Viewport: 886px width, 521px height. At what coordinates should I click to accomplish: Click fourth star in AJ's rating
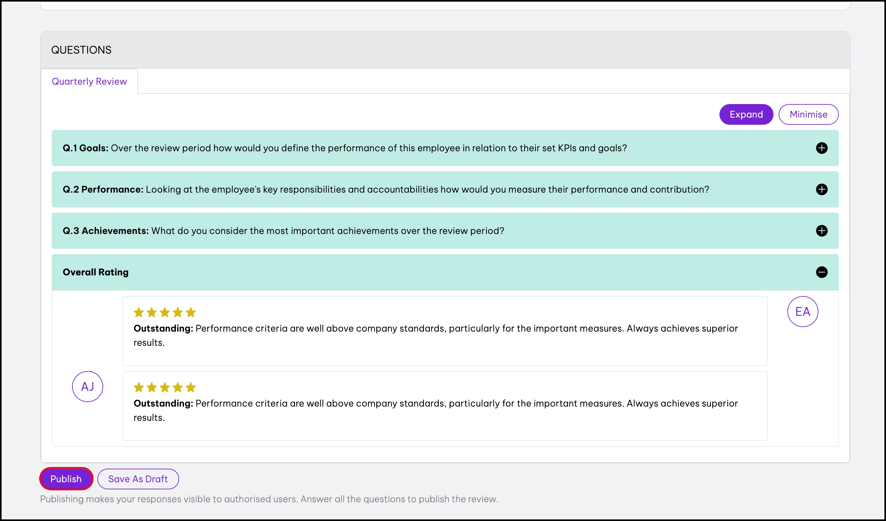click(178, 387)
